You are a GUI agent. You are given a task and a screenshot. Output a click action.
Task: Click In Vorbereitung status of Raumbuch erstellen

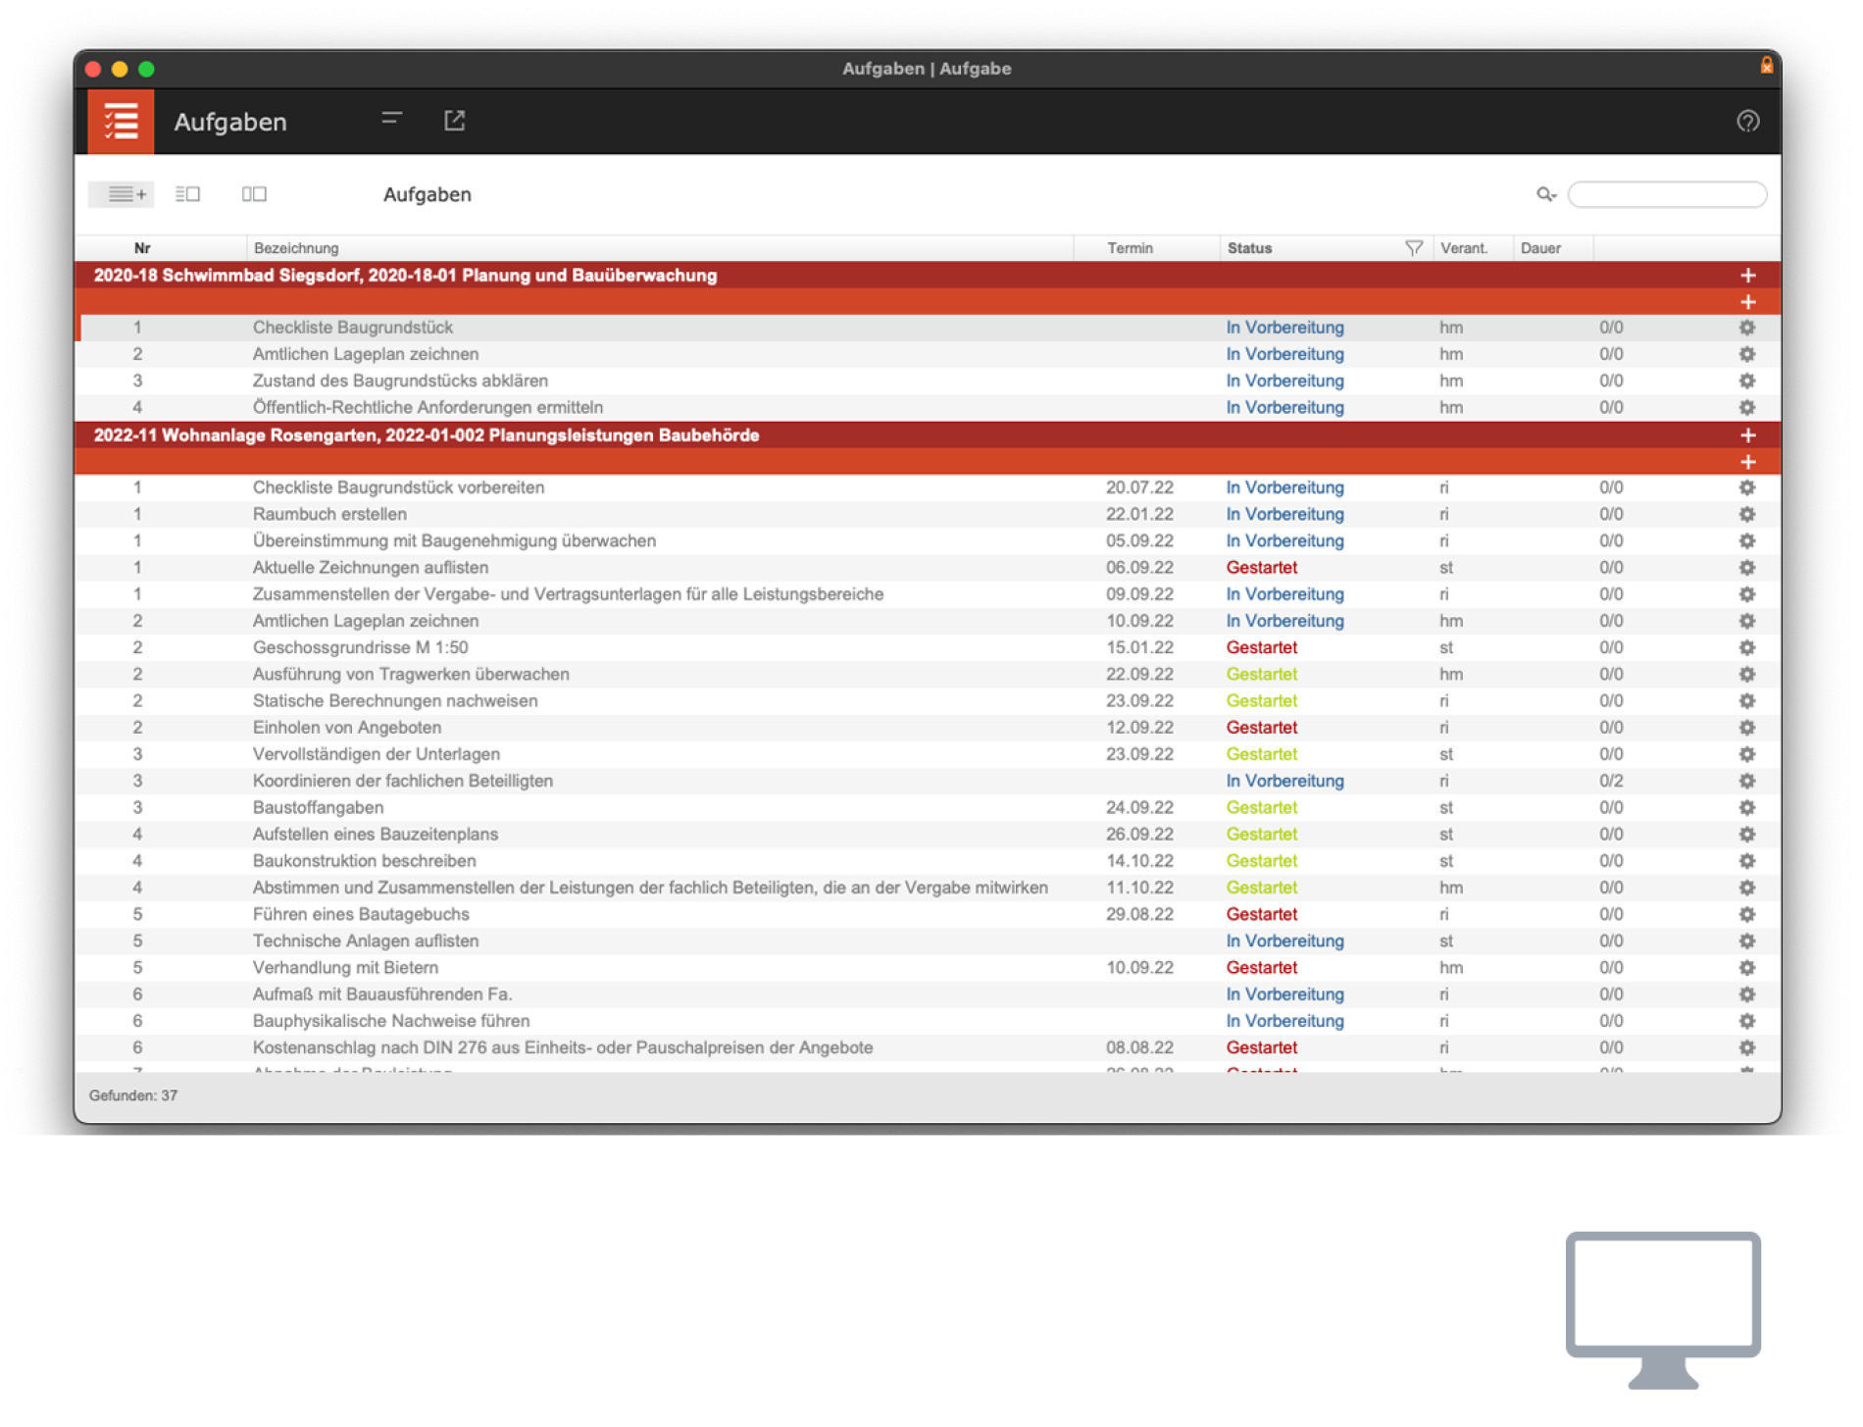[1284, 514]
